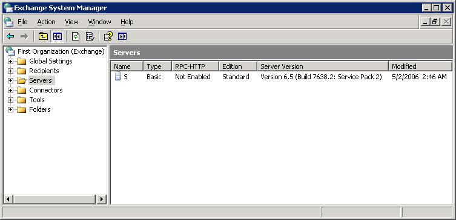
Task: Click the Tools folder icon
Action: click(x=22, y=100)
